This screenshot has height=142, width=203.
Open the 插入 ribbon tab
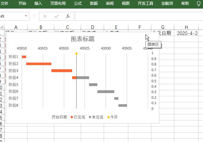[38, 4]
